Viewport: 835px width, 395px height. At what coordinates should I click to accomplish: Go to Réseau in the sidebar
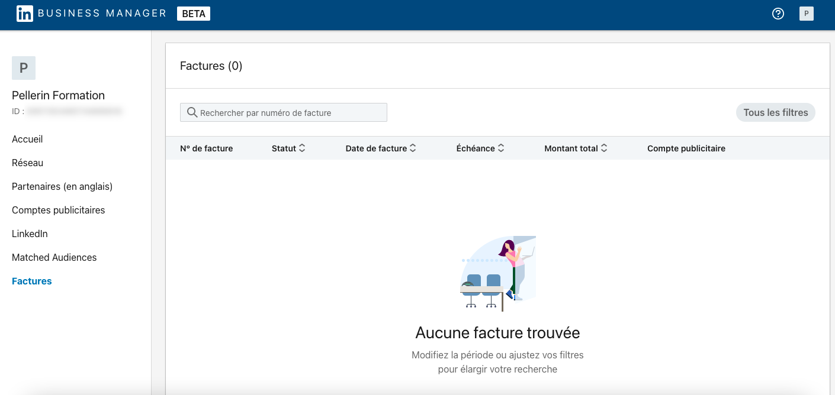click(27, 163)
